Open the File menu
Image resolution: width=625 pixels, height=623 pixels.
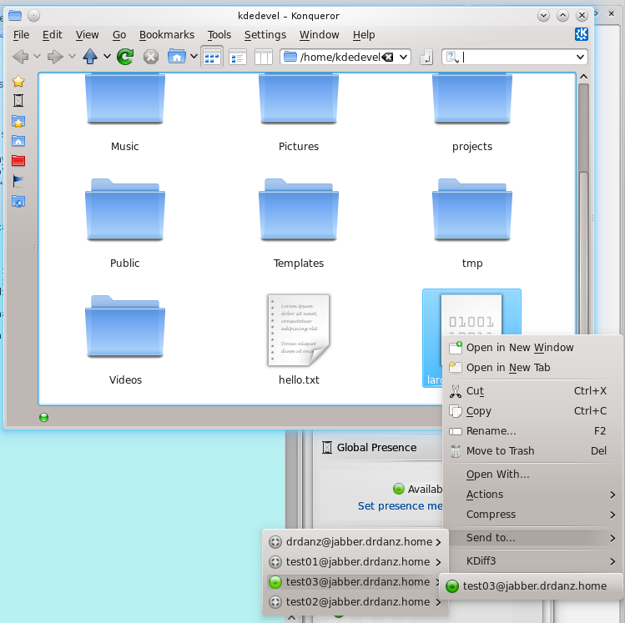tap(21, 35)
